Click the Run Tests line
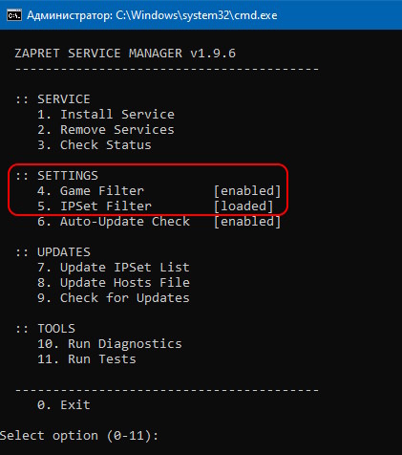Screen dimensions: 402x455 tap(87, 359)
